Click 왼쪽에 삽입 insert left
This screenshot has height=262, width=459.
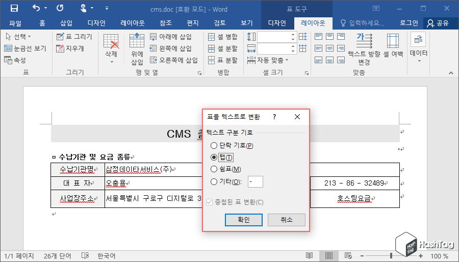171,48
